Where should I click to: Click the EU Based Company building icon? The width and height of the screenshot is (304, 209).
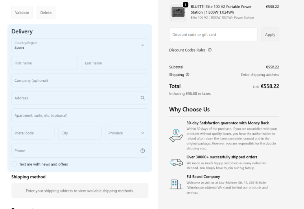pyautogui.click(x=176, y=183)
